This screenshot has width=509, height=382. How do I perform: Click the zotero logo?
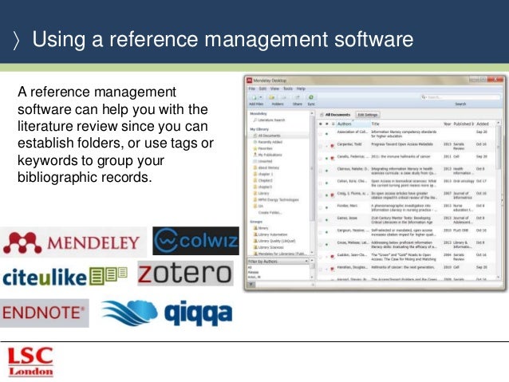[185, 274]
